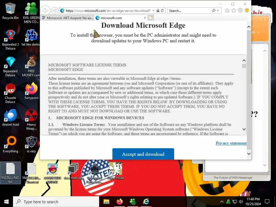Go back with the browser Back arrow
Viewport: 276px width, 207px height.
click(45, 11)
